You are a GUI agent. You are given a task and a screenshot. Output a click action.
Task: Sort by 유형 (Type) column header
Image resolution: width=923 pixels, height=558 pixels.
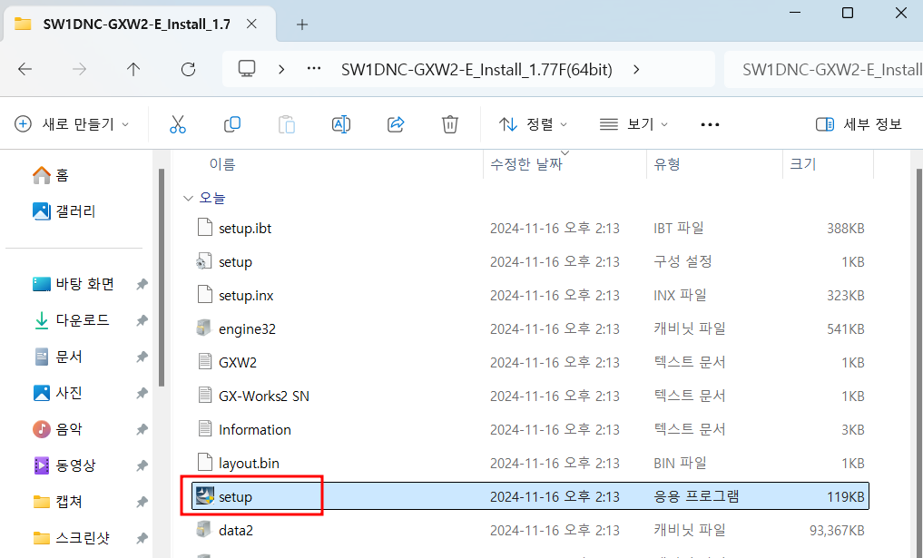click(x=667, y=164)
